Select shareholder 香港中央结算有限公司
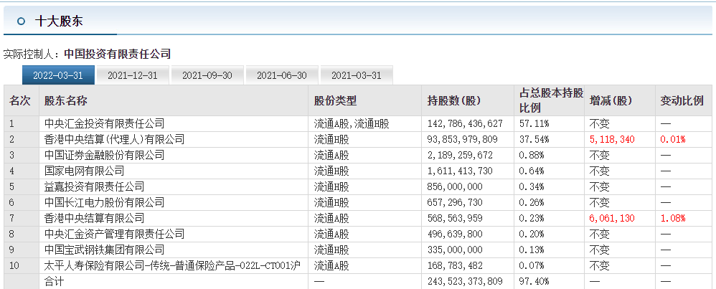 pyautogui.click(x=94, y=218)
